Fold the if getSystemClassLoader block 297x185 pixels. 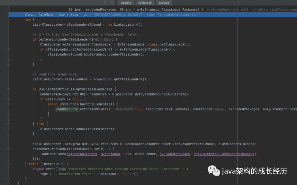[x=9, y=50]
